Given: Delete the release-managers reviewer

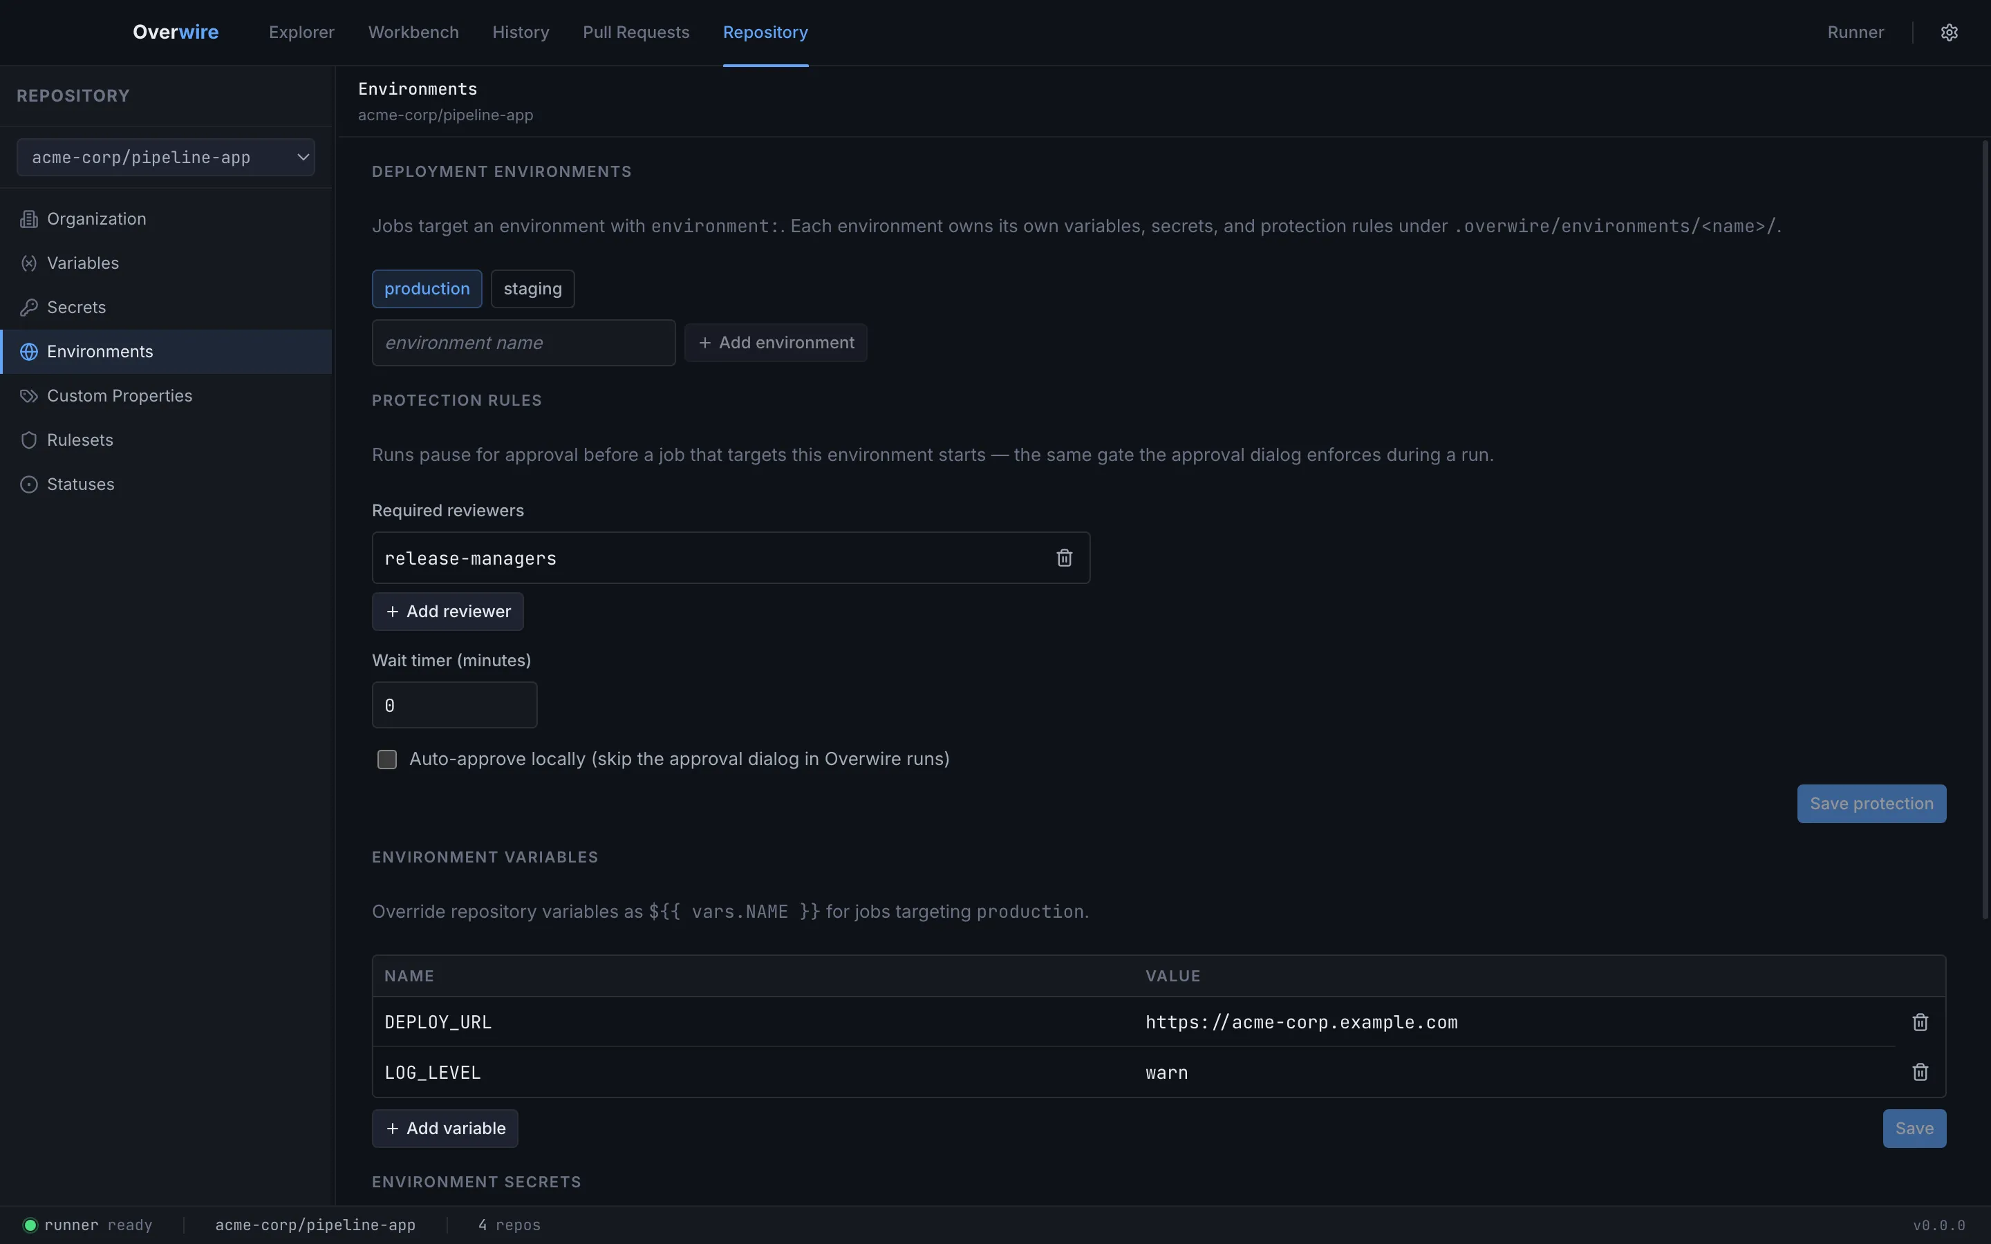Looking at the screenshot, I should (x=1064, y=558).
